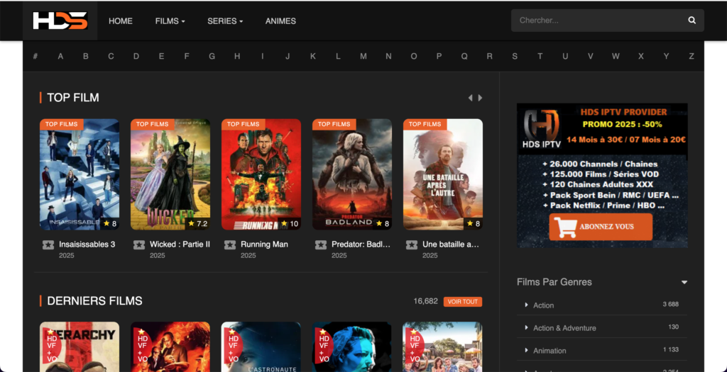The height and width of the screenshot is (372, 727).
Task: Click the previous arrow in Top Film carousel
Action: 469,98
